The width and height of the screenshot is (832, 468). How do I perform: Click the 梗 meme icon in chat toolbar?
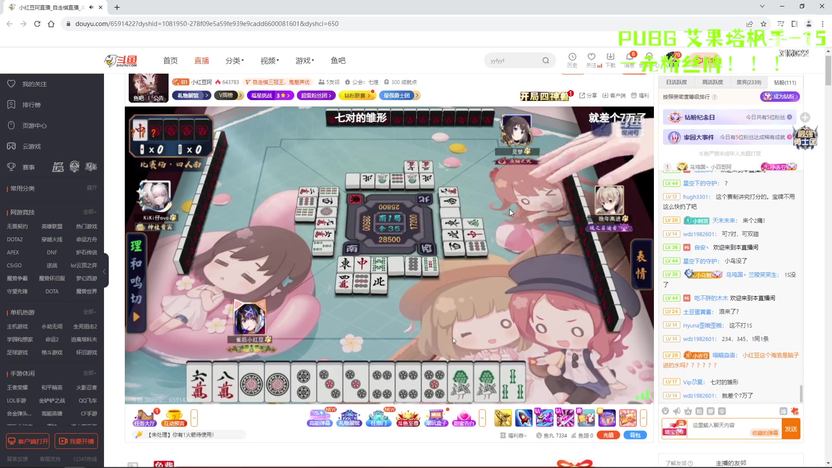point(710,411)
